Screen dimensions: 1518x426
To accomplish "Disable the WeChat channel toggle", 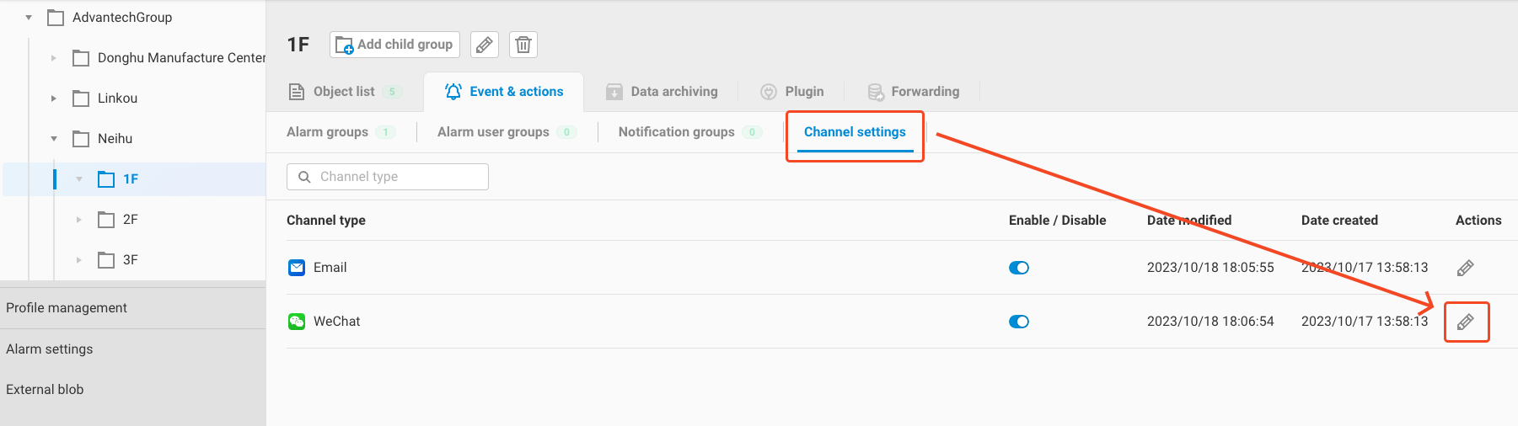I will tap(1018, 322).
